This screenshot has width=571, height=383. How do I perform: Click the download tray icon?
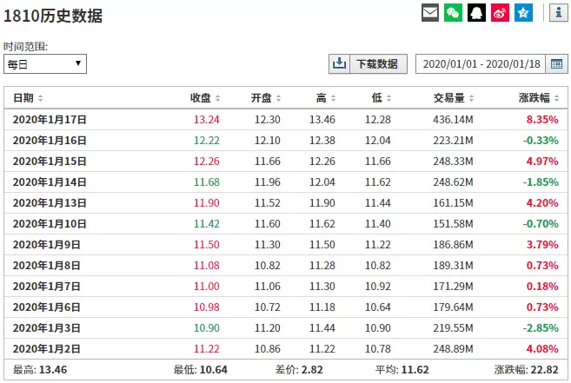tap(338, 64)
